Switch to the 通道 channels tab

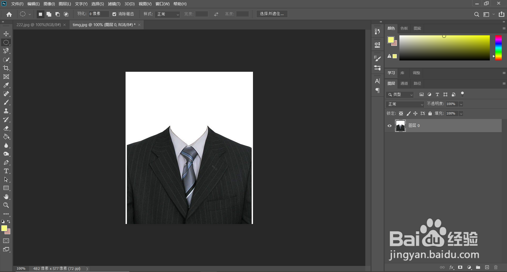tap(404, 83)
